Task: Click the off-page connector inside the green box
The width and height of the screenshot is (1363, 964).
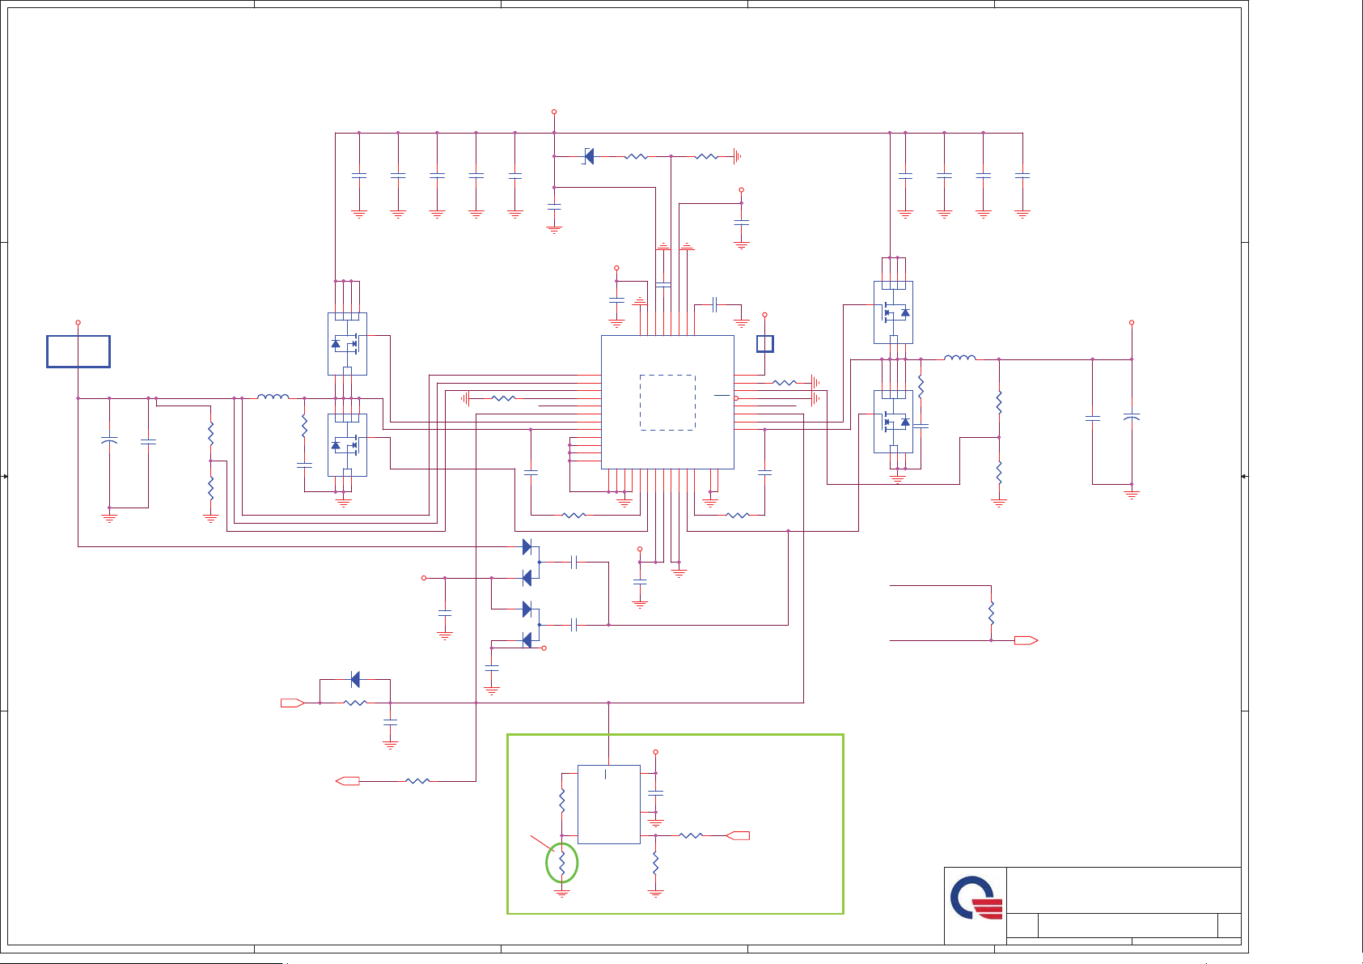Action: (x=738, y=835)
